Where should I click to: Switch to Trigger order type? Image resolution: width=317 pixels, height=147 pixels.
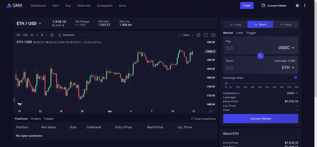[251, 33]
